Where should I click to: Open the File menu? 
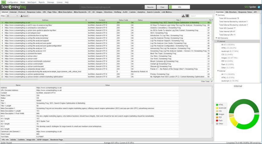pyautogui.click(x=3, y=2)
